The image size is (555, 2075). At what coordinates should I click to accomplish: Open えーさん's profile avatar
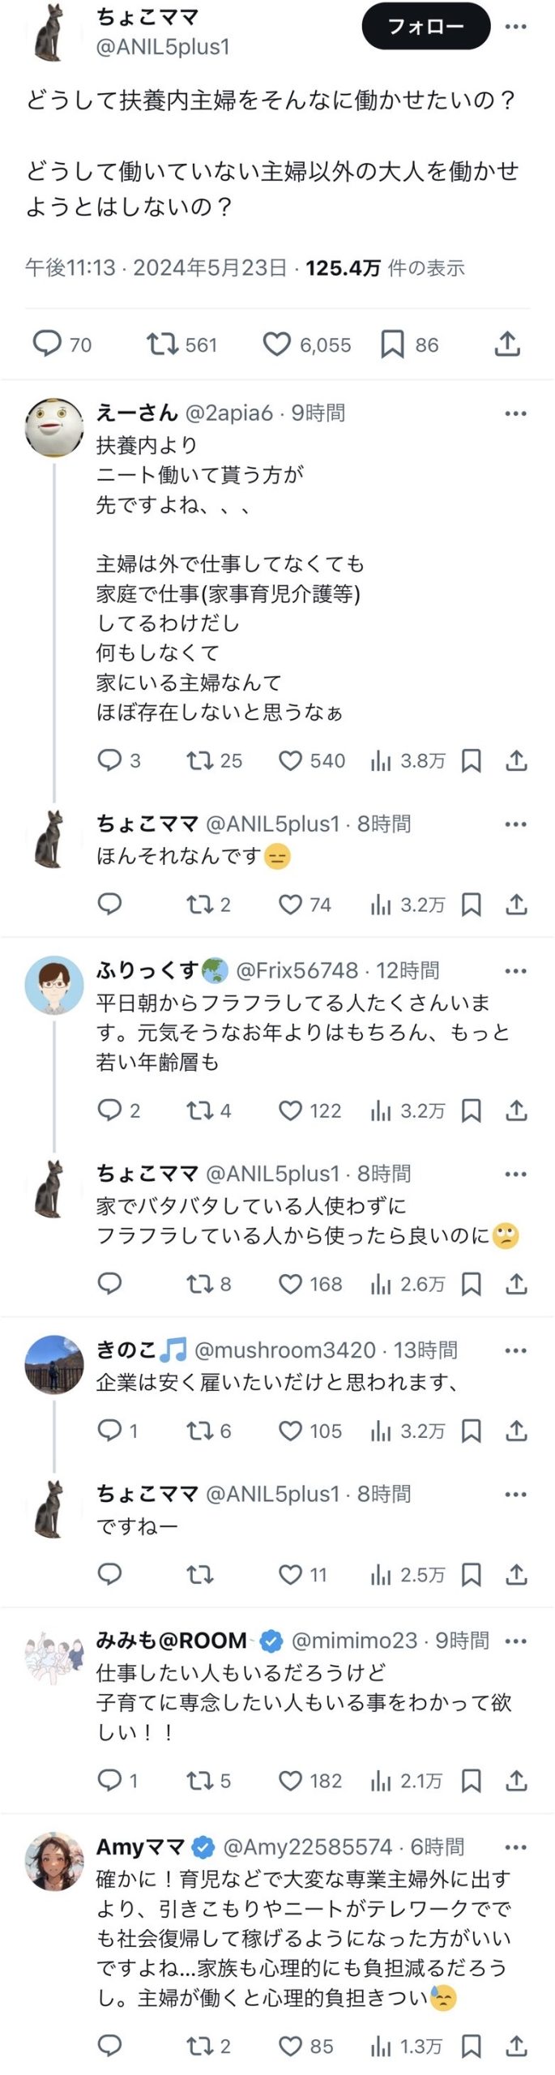(54, 427)
